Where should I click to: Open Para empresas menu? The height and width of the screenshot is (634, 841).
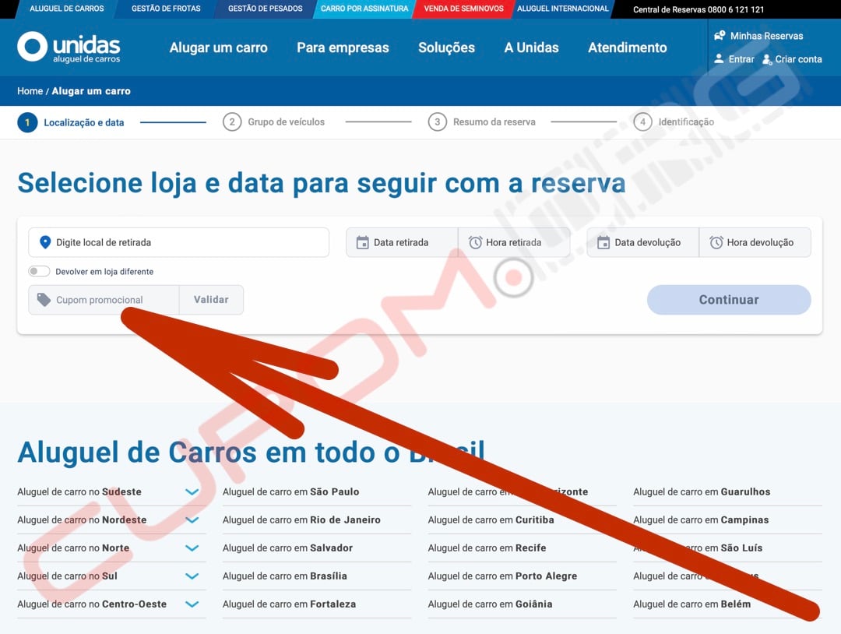coord(343,48)
